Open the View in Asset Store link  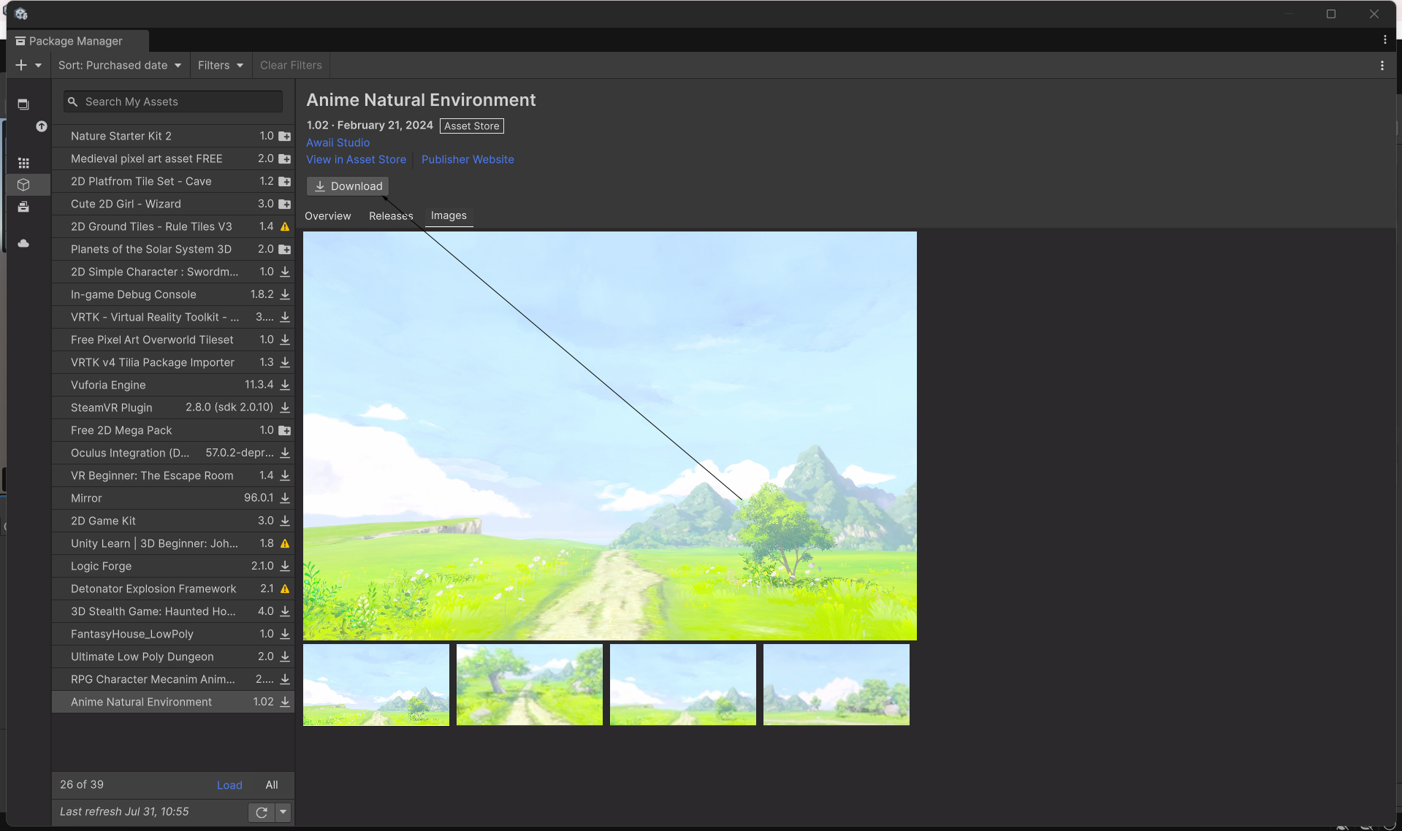click(x=356, y=159)
